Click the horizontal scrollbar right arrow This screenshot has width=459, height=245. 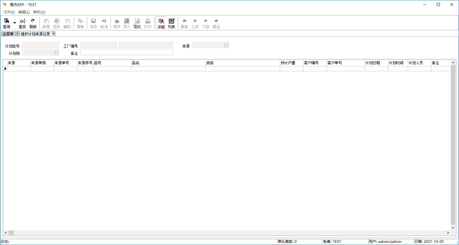coord(448,233)
